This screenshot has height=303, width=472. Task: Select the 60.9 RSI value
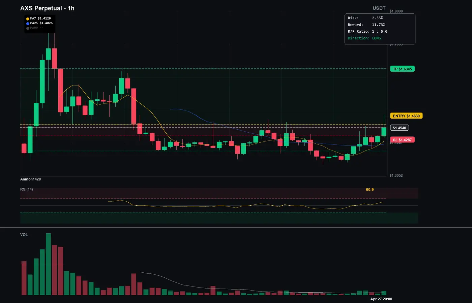click(x=370, y=190)
